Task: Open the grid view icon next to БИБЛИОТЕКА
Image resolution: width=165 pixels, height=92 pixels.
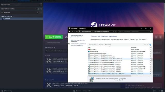Action: (x=41, y=4)
